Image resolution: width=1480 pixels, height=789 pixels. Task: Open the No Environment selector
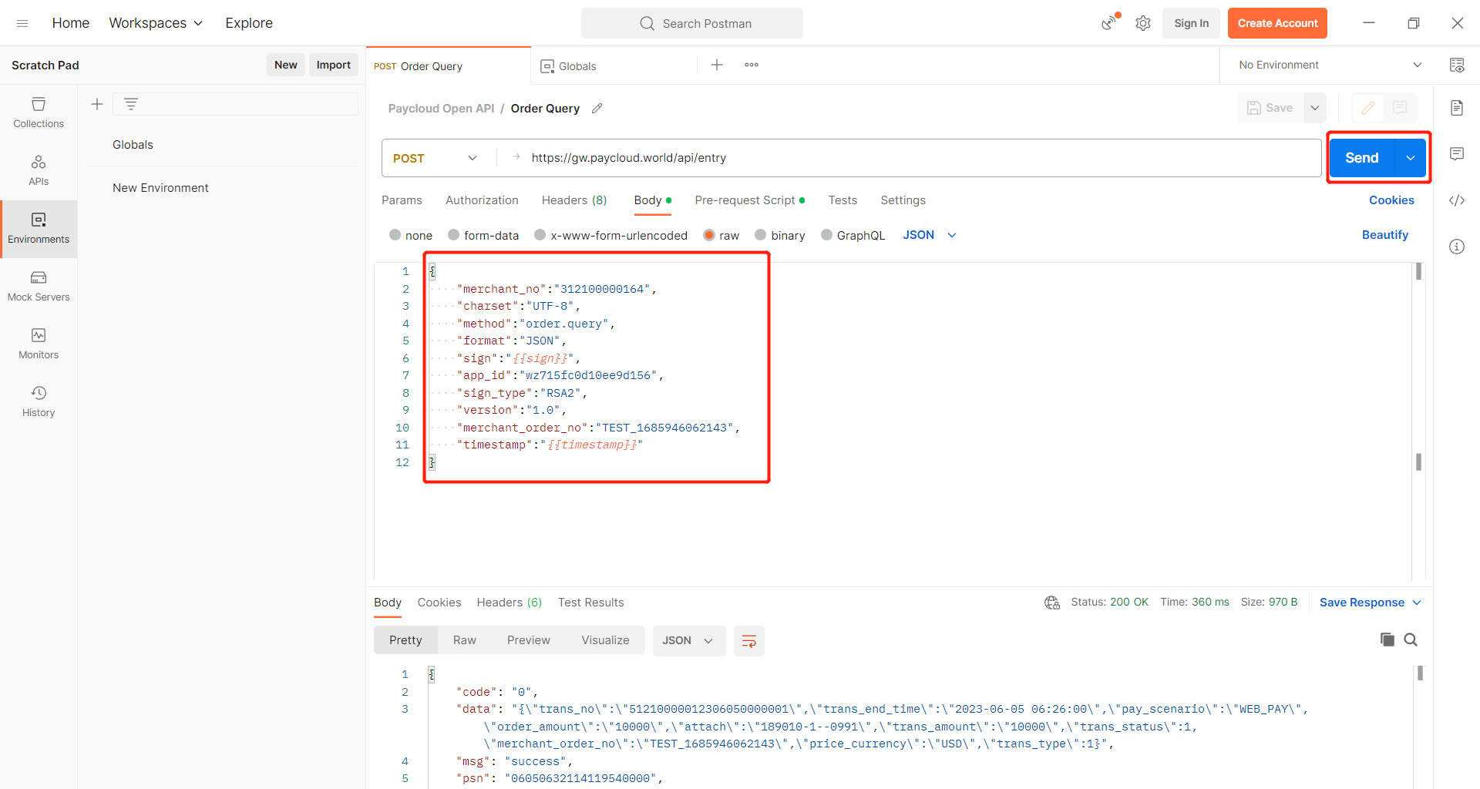click(x=1330, y=65)
